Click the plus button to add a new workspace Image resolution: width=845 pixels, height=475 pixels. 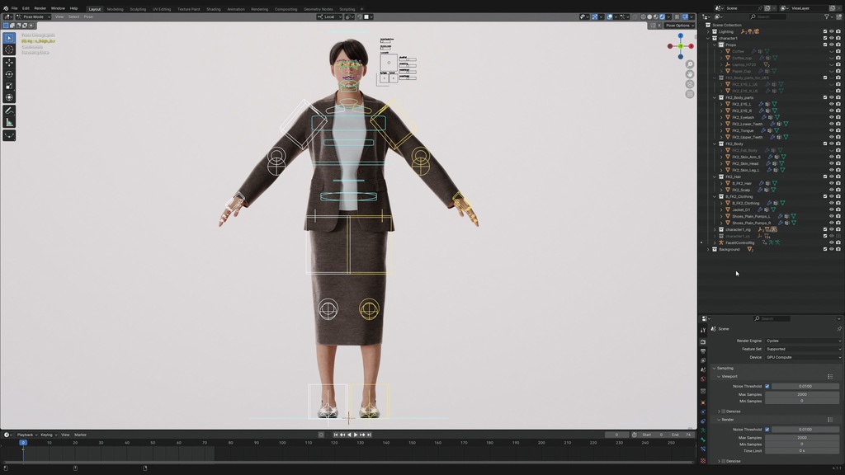[361, 8]
